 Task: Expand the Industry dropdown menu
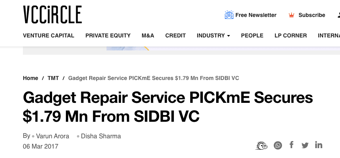(213, 35)
